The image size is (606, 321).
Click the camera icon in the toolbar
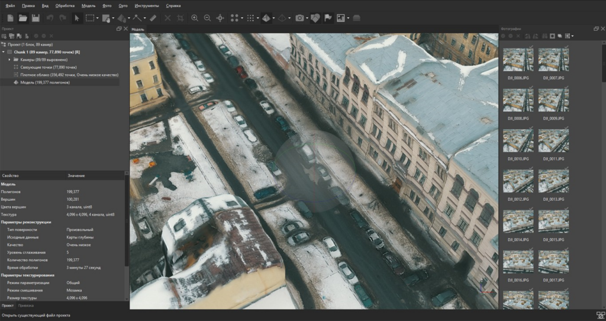tap(299, 18)
